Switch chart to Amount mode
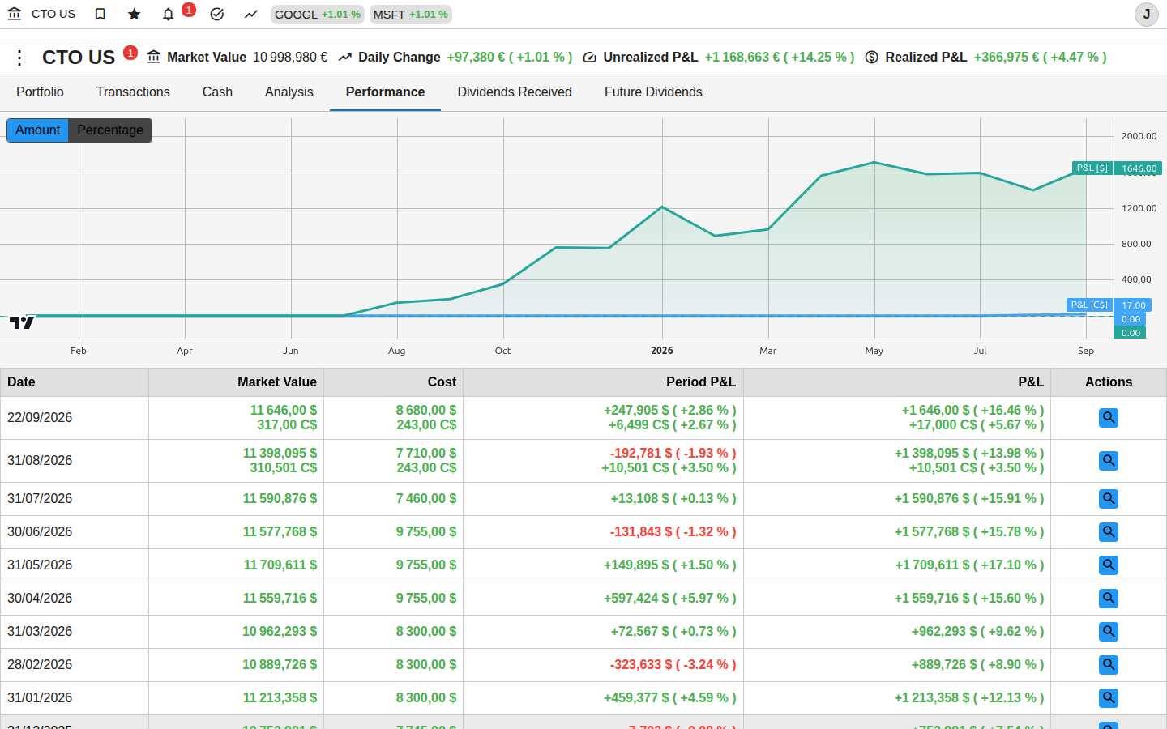The height and width of the screenshot is (729, 1167). (37, 130)
